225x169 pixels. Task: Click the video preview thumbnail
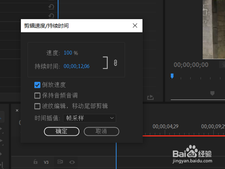(214, 29)
